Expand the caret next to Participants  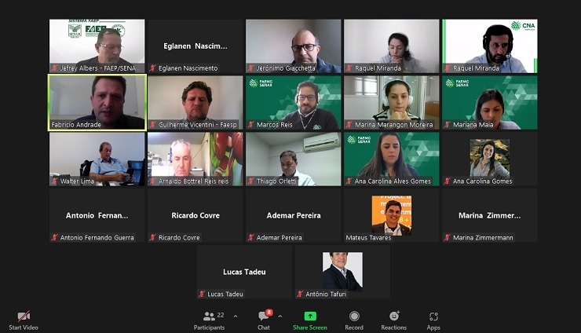[236, 317]
